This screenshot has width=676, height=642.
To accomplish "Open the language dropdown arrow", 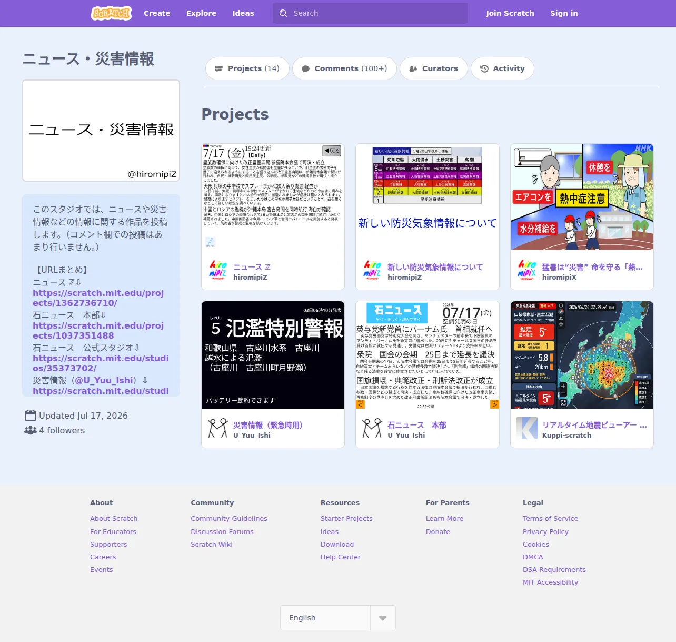I will click(383, 618).
